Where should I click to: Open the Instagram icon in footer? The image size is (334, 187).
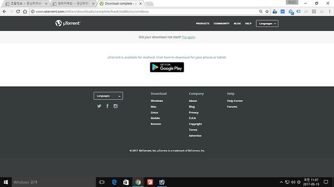click(116, 106)
